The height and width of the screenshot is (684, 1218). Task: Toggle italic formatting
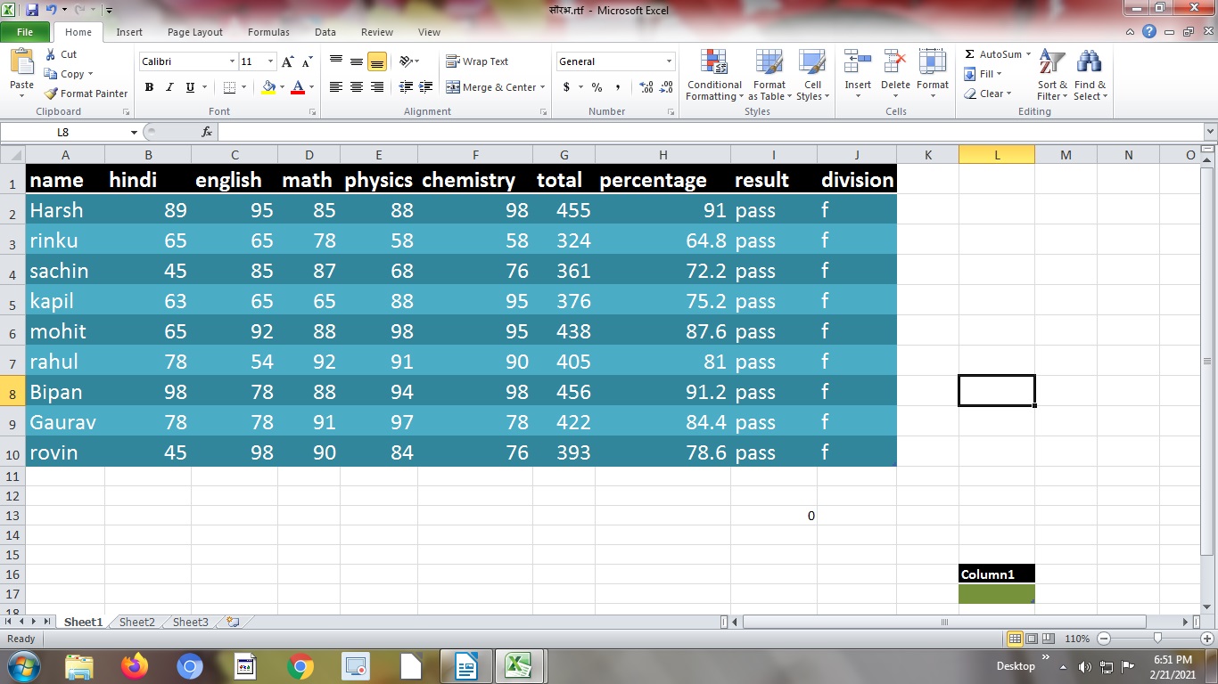point(169,87)
